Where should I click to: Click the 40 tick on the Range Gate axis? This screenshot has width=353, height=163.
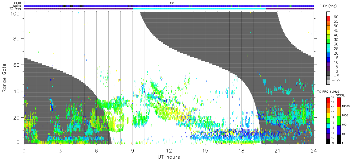tap(17, 91)
